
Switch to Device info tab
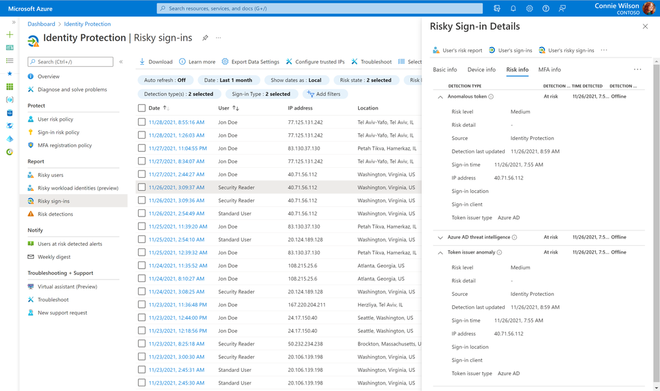tap(482, 69)
